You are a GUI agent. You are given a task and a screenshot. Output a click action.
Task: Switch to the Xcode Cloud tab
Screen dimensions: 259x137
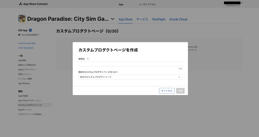[x=178, y=19]
